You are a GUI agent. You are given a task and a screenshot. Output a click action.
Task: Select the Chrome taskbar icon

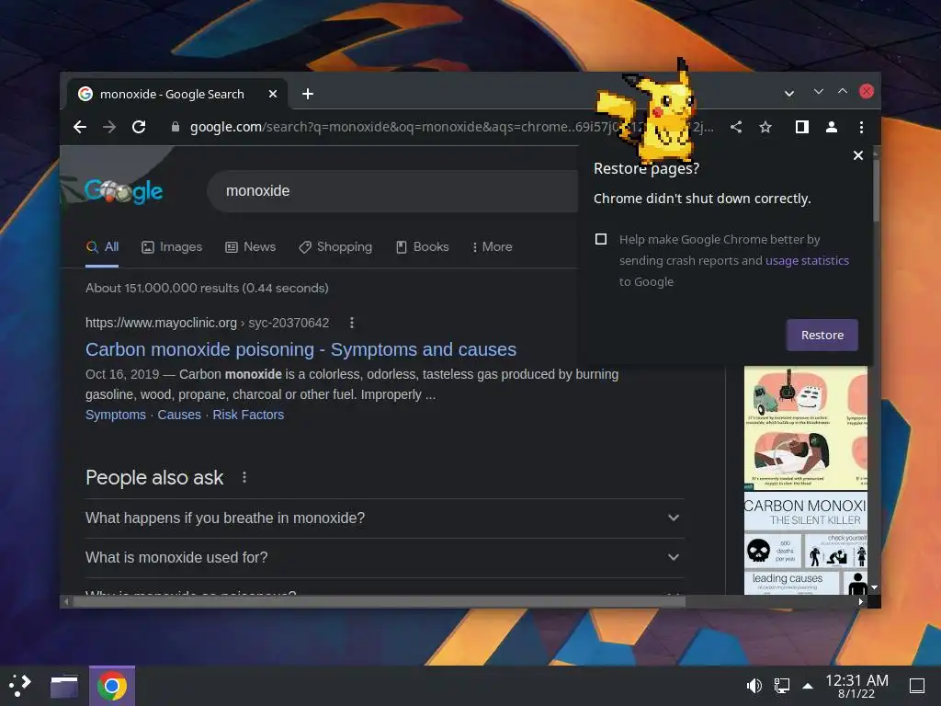point(112,686)
